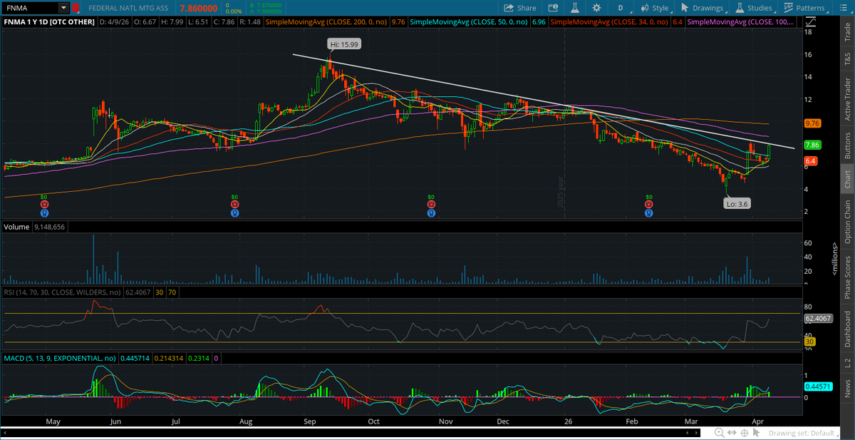Open the list/grid layout menu icon
Viewport: 855px width, 440px height.
[x=843, y=8]
